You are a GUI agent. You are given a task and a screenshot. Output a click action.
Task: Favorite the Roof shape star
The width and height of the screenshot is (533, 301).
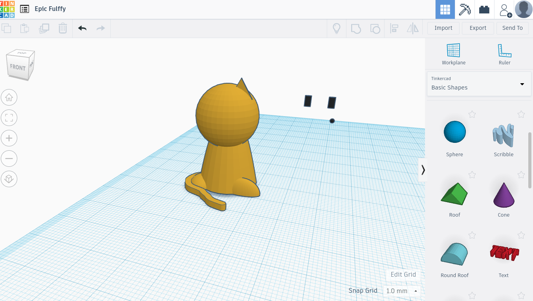point(472,175)
